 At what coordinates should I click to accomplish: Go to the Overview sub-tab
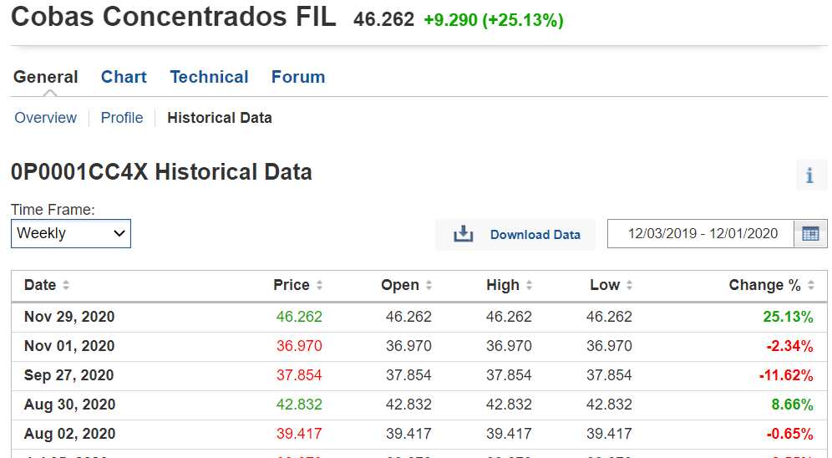(46, 118)
